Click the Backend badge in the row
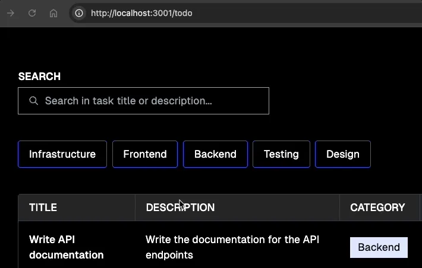Image resolution: width=422 pixels, height=268 pixels. tap(379, 247)
